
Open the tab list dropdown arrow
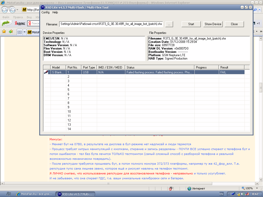tap(24, 32)
